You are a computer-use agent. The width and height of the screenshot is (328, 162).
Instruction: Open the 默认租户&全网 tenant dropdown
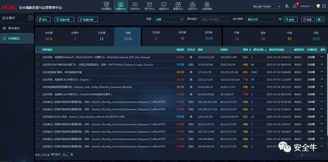coord(266,6)
